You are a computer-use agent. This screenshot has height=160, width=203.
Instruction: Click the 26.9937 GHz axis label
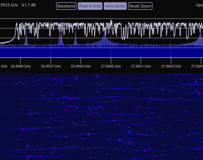click(x=51, y=66)
